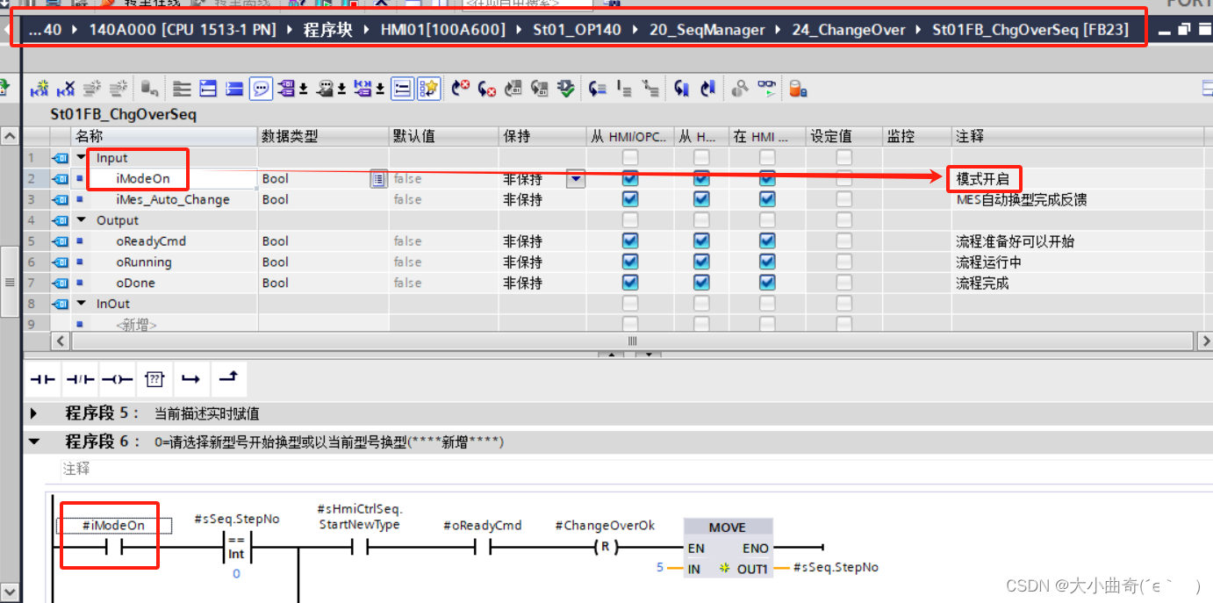
Task: Toggle monitoring with the glasses icon
Action: point(767,88)
